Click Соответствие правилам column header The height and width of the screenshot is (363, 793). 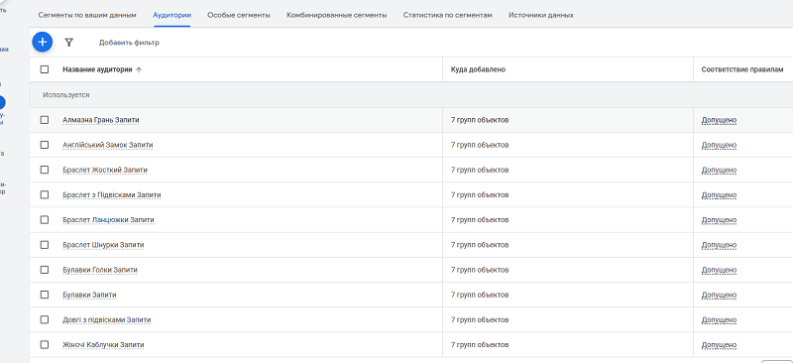pos(742,69)
